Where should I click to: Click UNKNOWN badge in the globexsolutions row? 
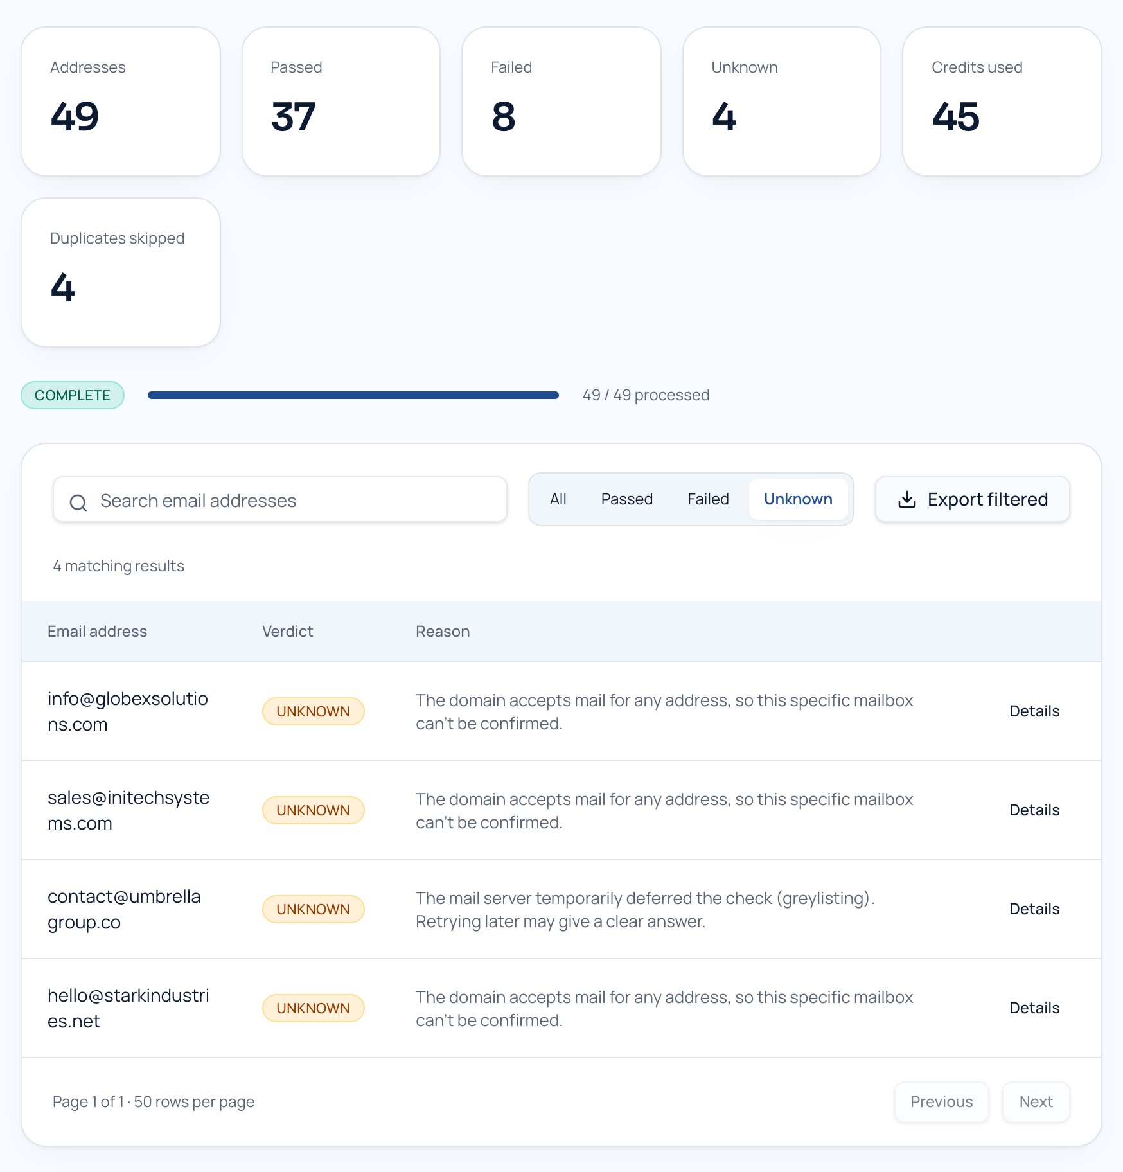click(x=313, y=711)
